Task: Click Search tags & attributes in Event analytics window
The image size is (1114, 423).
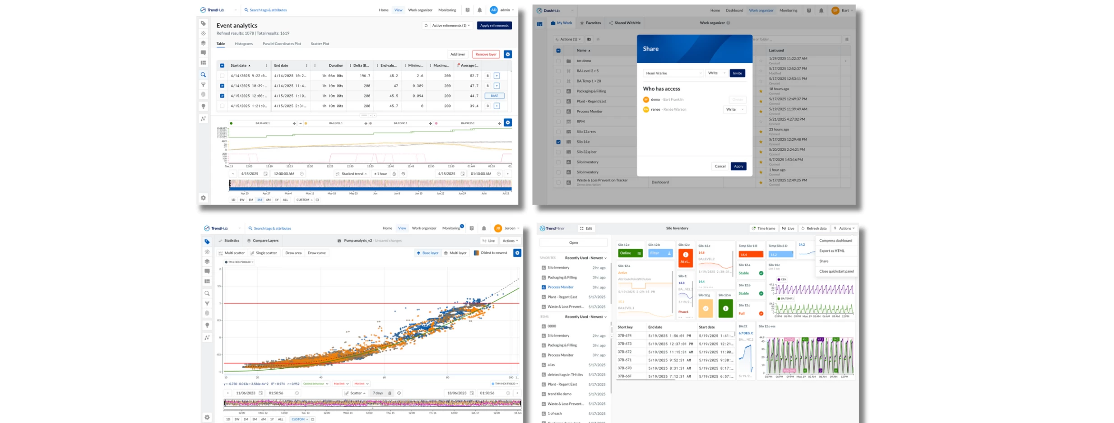Action: pos(268,10)
